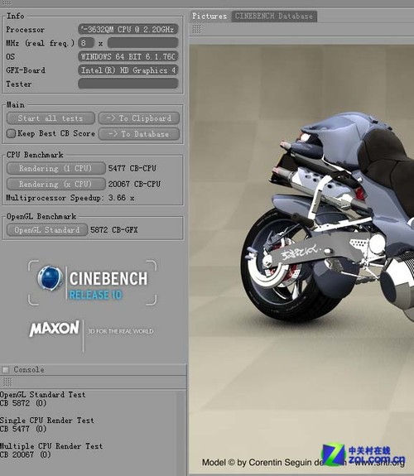Screen dimensions: 414x476
Task: Submit results with To Database button
Action: [139, 134]
